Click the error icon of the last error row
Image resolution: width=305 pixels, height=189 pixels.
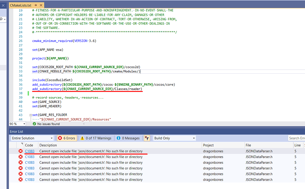pos(21,179)
